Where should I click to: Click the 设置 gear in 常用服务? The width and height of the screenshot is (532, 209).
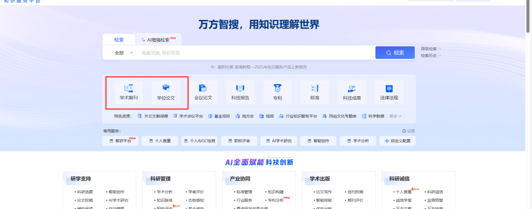408,131
